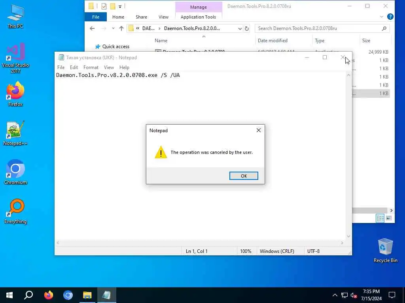This screenshot has height=303, width=405.
Task: Switch Explorer to details view icon
Action: click(x=380, y=218)
